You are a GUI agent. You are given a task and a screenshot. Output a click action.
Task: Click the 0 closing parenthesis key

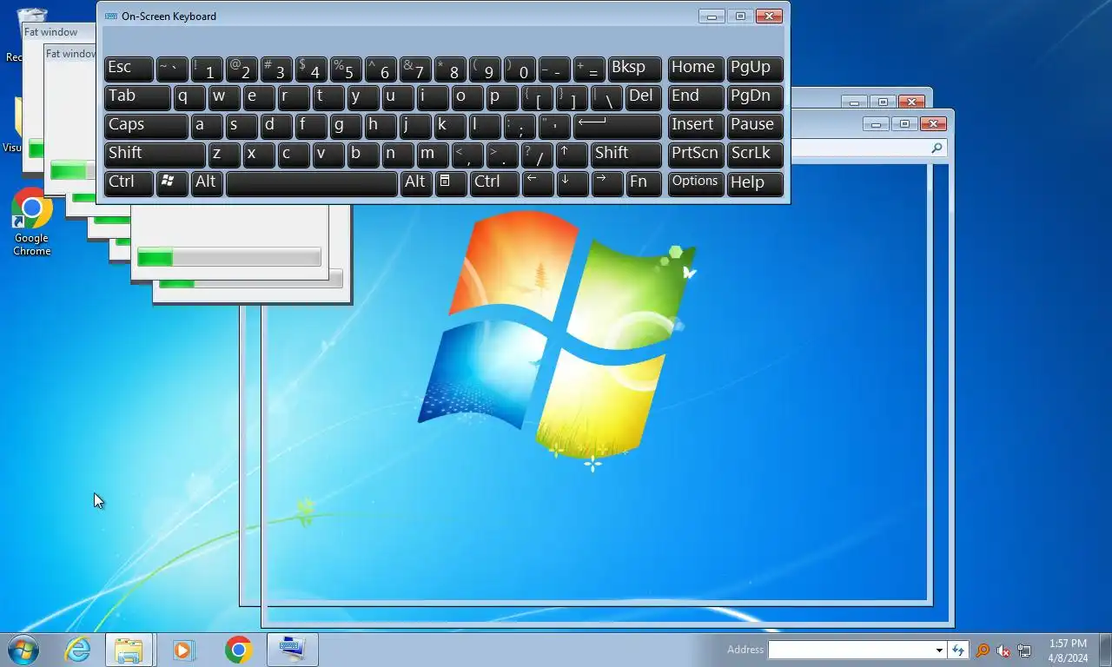[x=520, y=68]
